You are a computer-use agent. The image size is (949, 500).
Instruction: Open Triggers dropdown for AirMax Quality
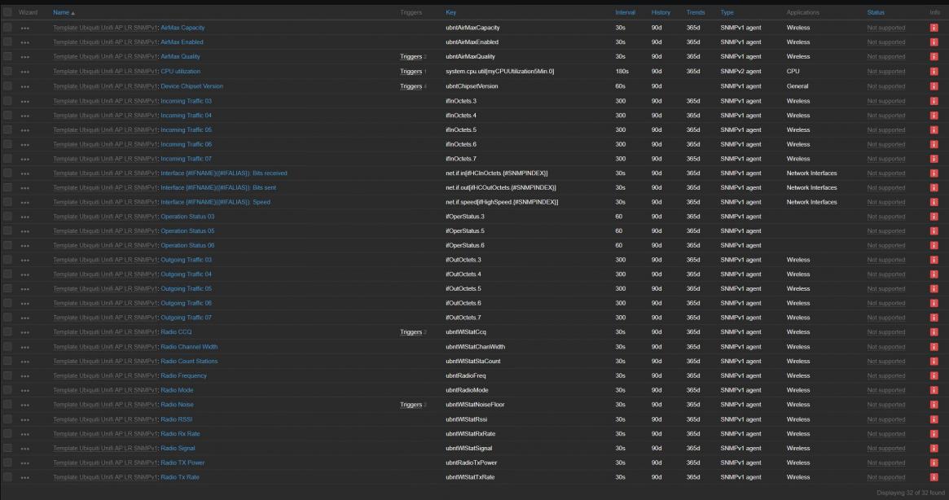411,57
